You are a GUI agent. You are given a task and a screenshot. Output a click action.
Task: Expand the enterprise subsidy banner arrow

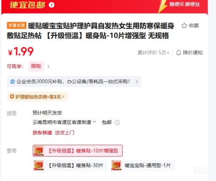(x=137, y=82)
